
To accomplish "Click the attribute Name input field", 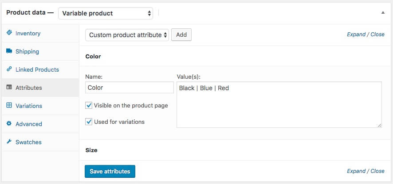I will click(x=129, y=88).
